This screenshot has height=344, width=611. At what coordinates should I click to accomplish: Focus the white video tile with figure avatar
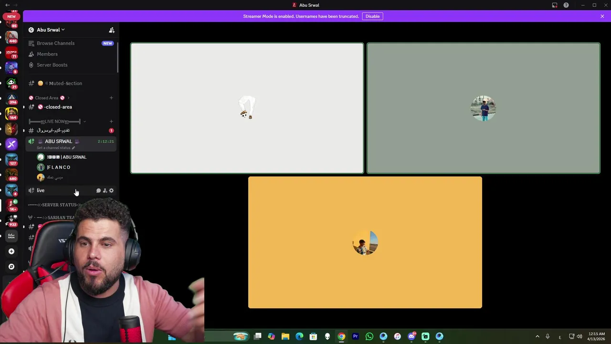pyautogui.click(x=247, y=108)
